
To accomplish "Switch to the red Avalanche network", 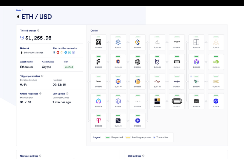I will (58, 52).
